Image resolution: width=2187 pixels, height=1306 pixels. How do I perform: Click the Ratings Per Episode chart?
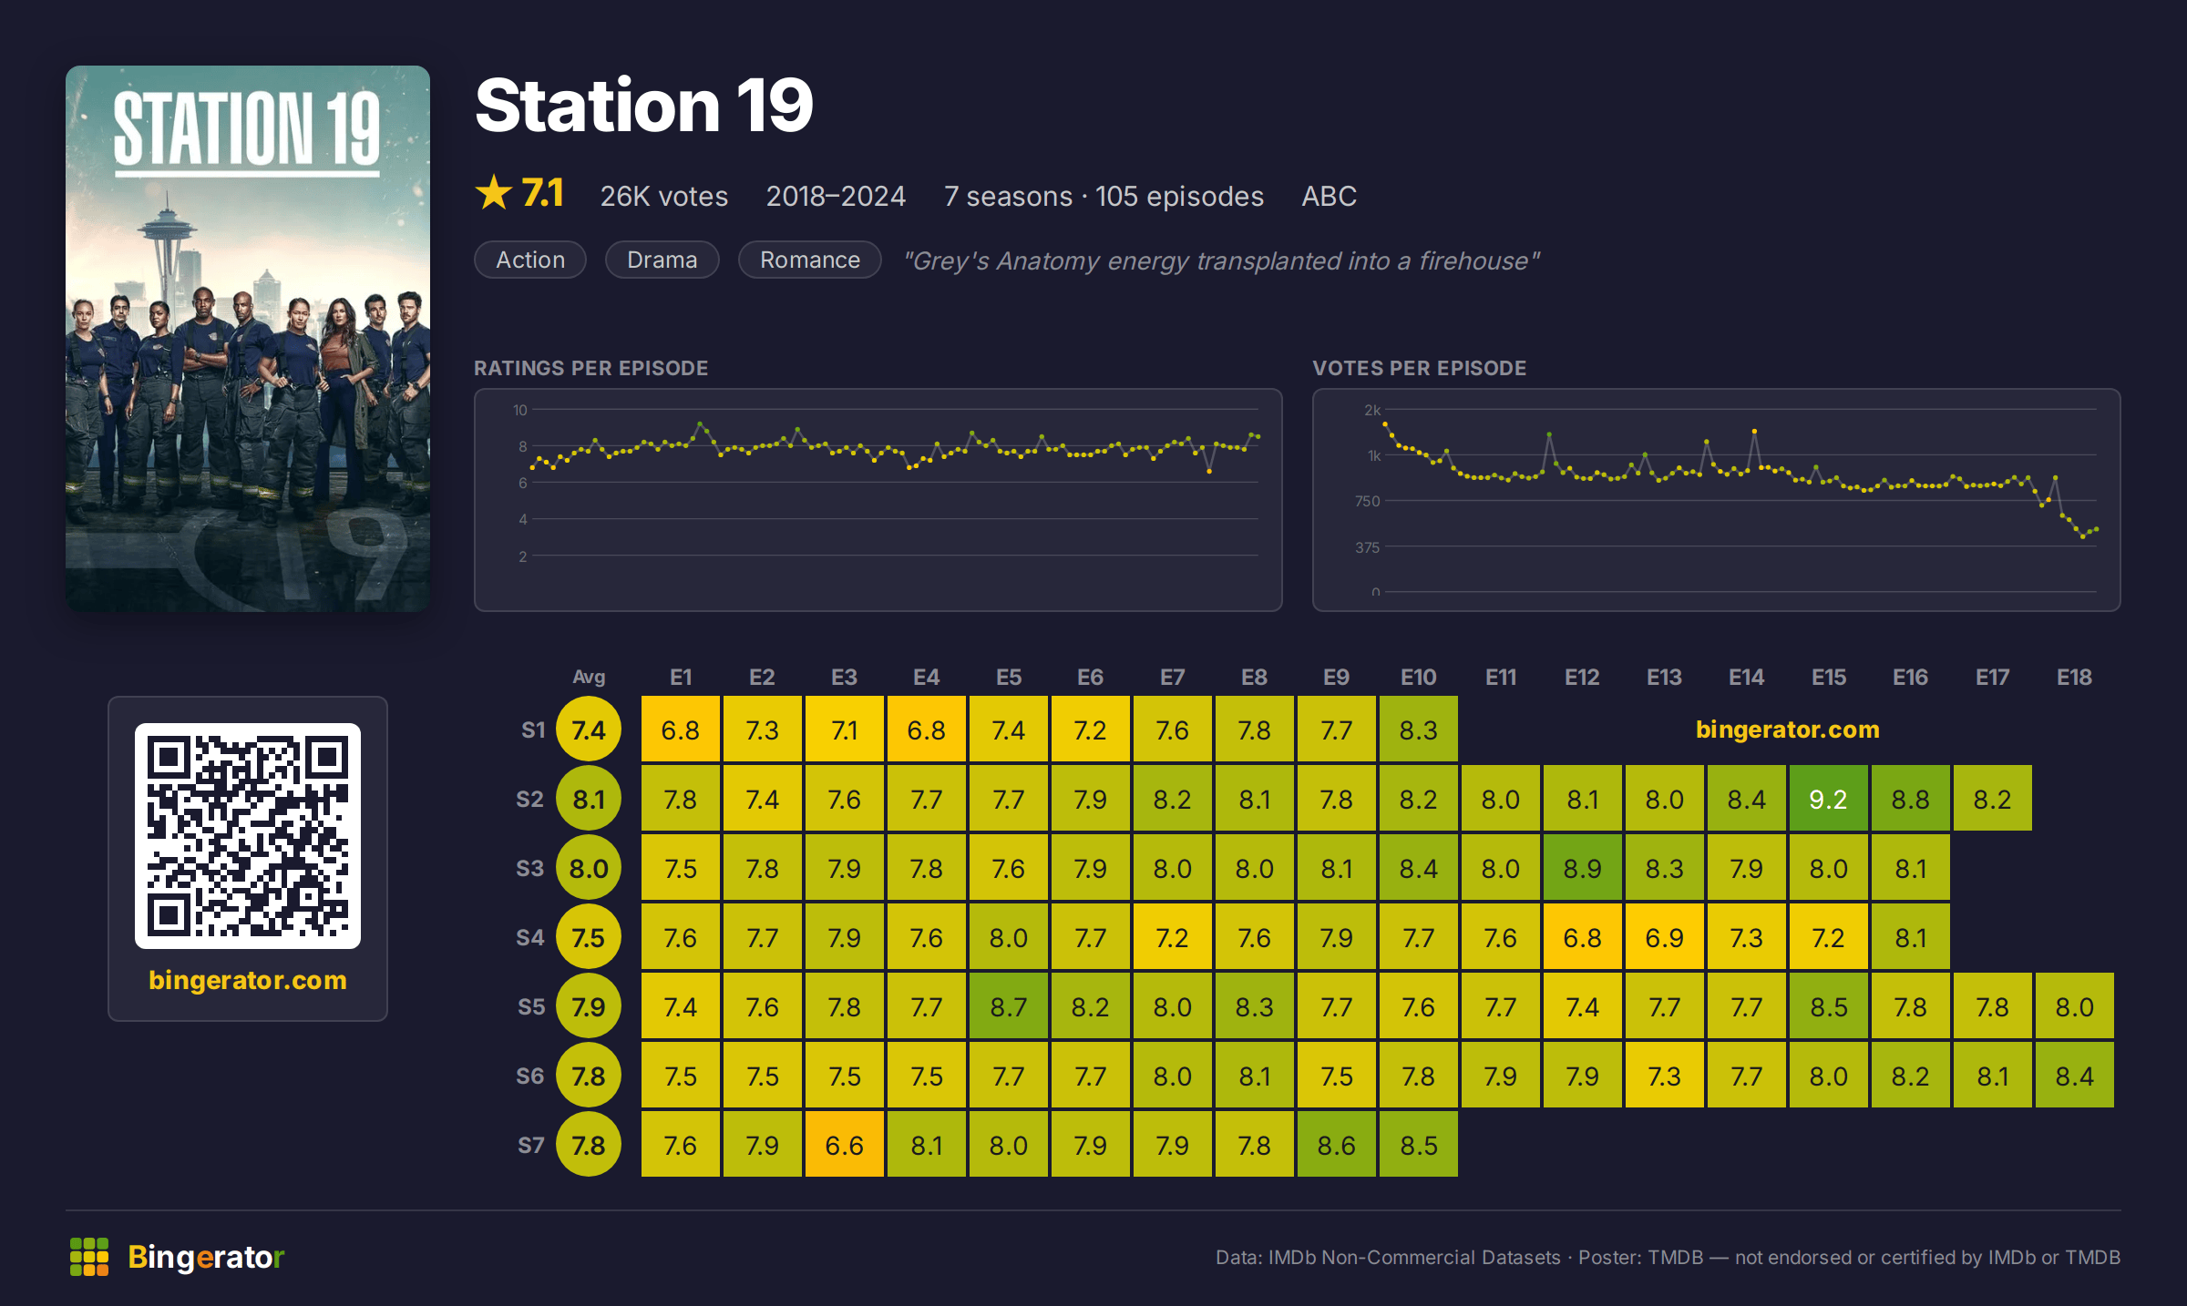tap(878, 500)
